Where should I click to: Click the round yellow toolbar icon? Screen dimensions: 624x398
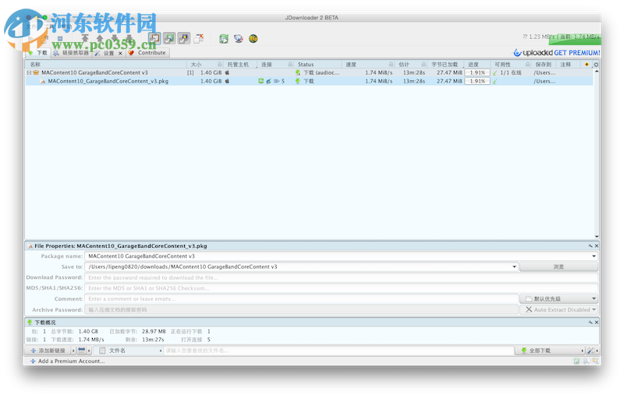click(x=253, y=38)
